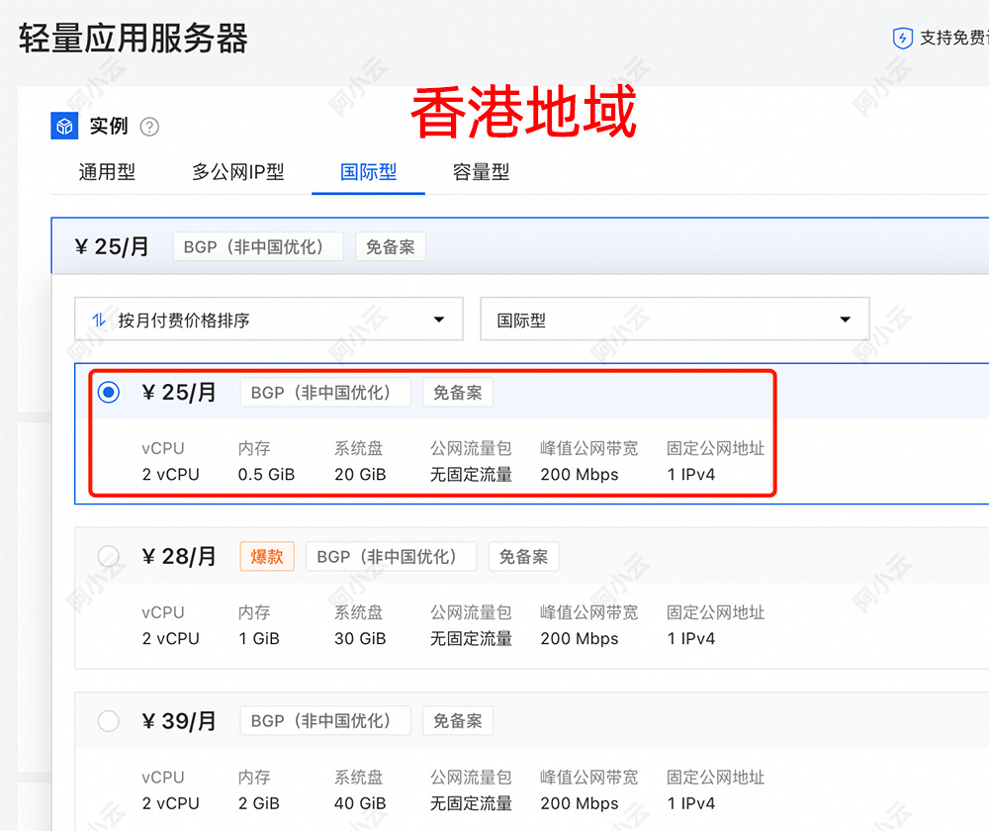Select the red-boxed ¥25/月 instance card
Screen dimensions: 989x831
point(430,433)
